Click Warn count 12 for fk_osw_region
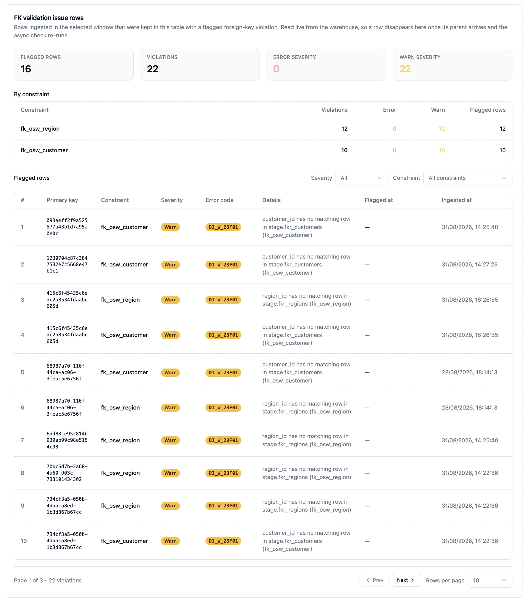Screen dimensions: 527x604 (x=442, y=129)
